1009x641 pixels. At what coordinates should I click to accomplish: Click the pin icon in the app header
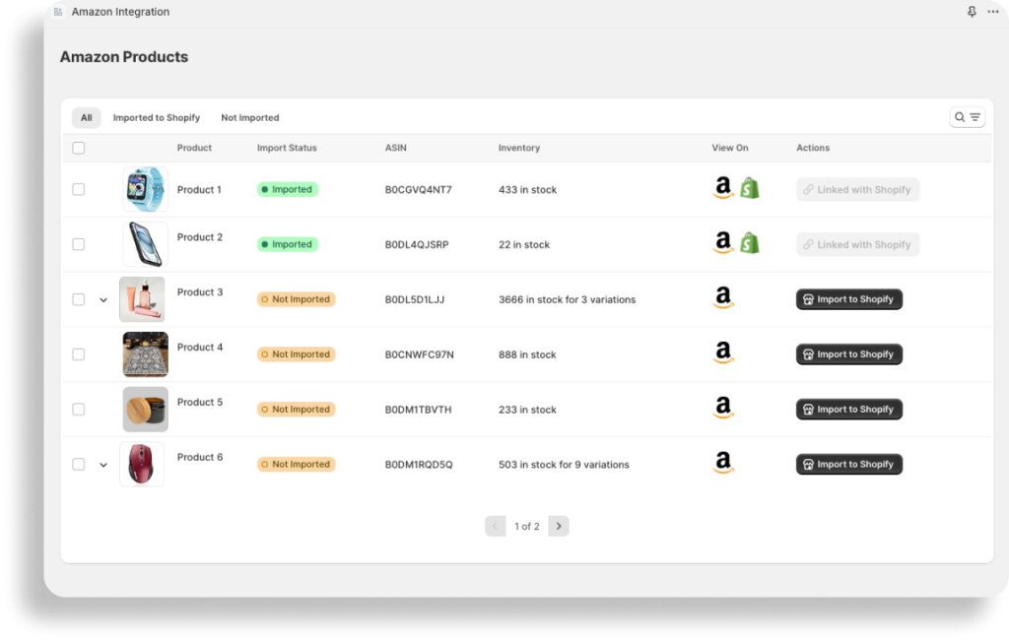tap(972, 12)
